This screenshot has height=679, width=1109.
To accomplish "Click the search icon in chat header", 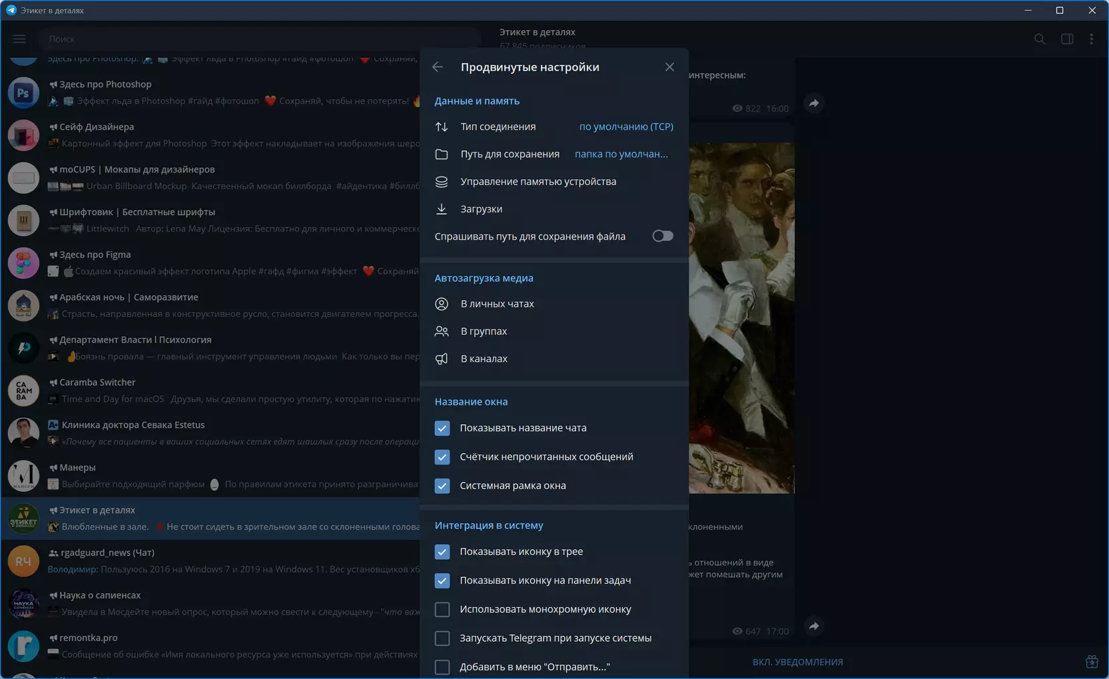I will [1040, 39].
